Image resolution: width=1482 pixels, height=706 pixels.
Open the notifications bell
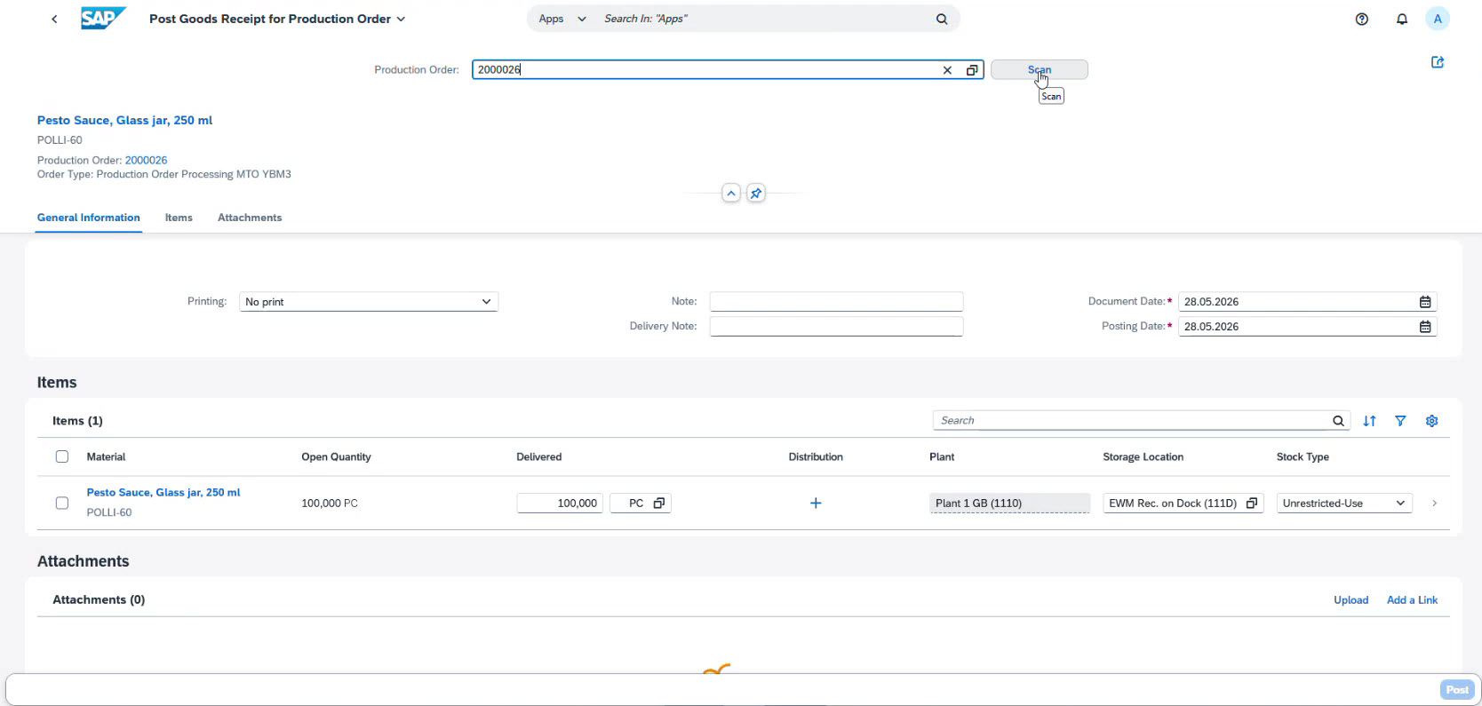(x=1402, y=19)
